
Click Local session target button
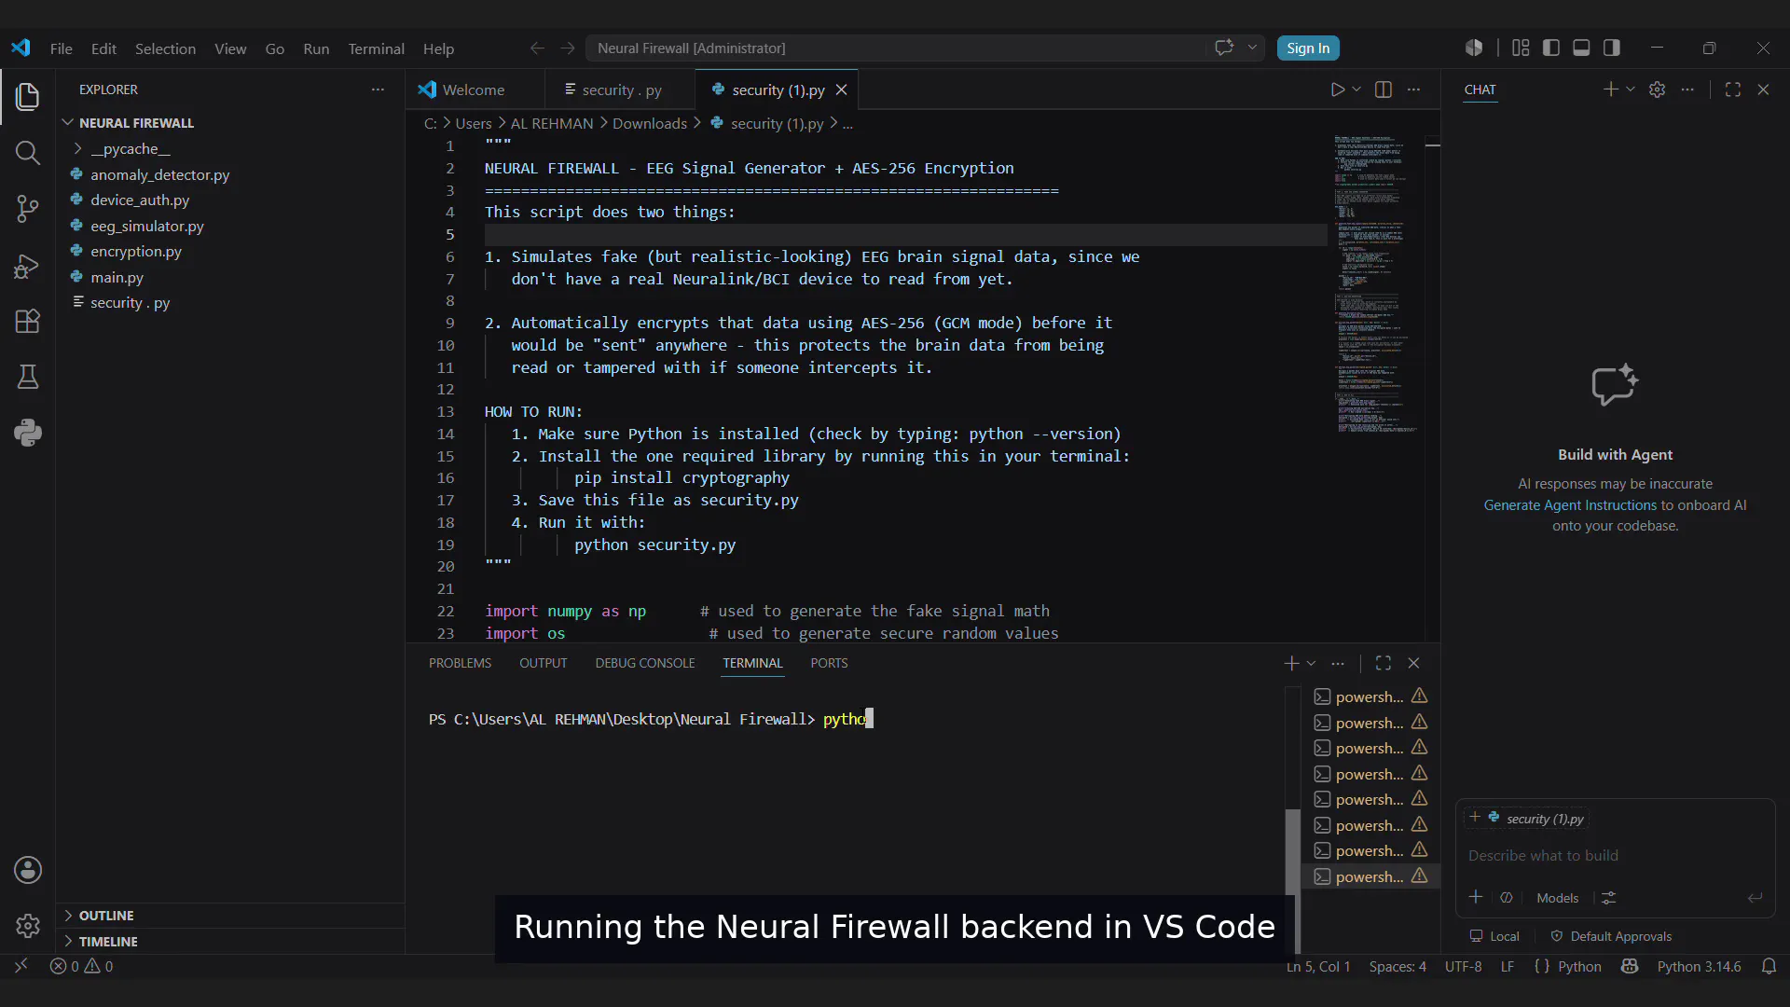coord(1494,936)
